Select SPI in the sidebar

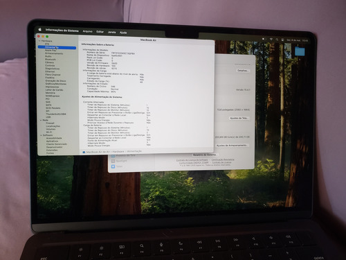click(x=48, y=111)
